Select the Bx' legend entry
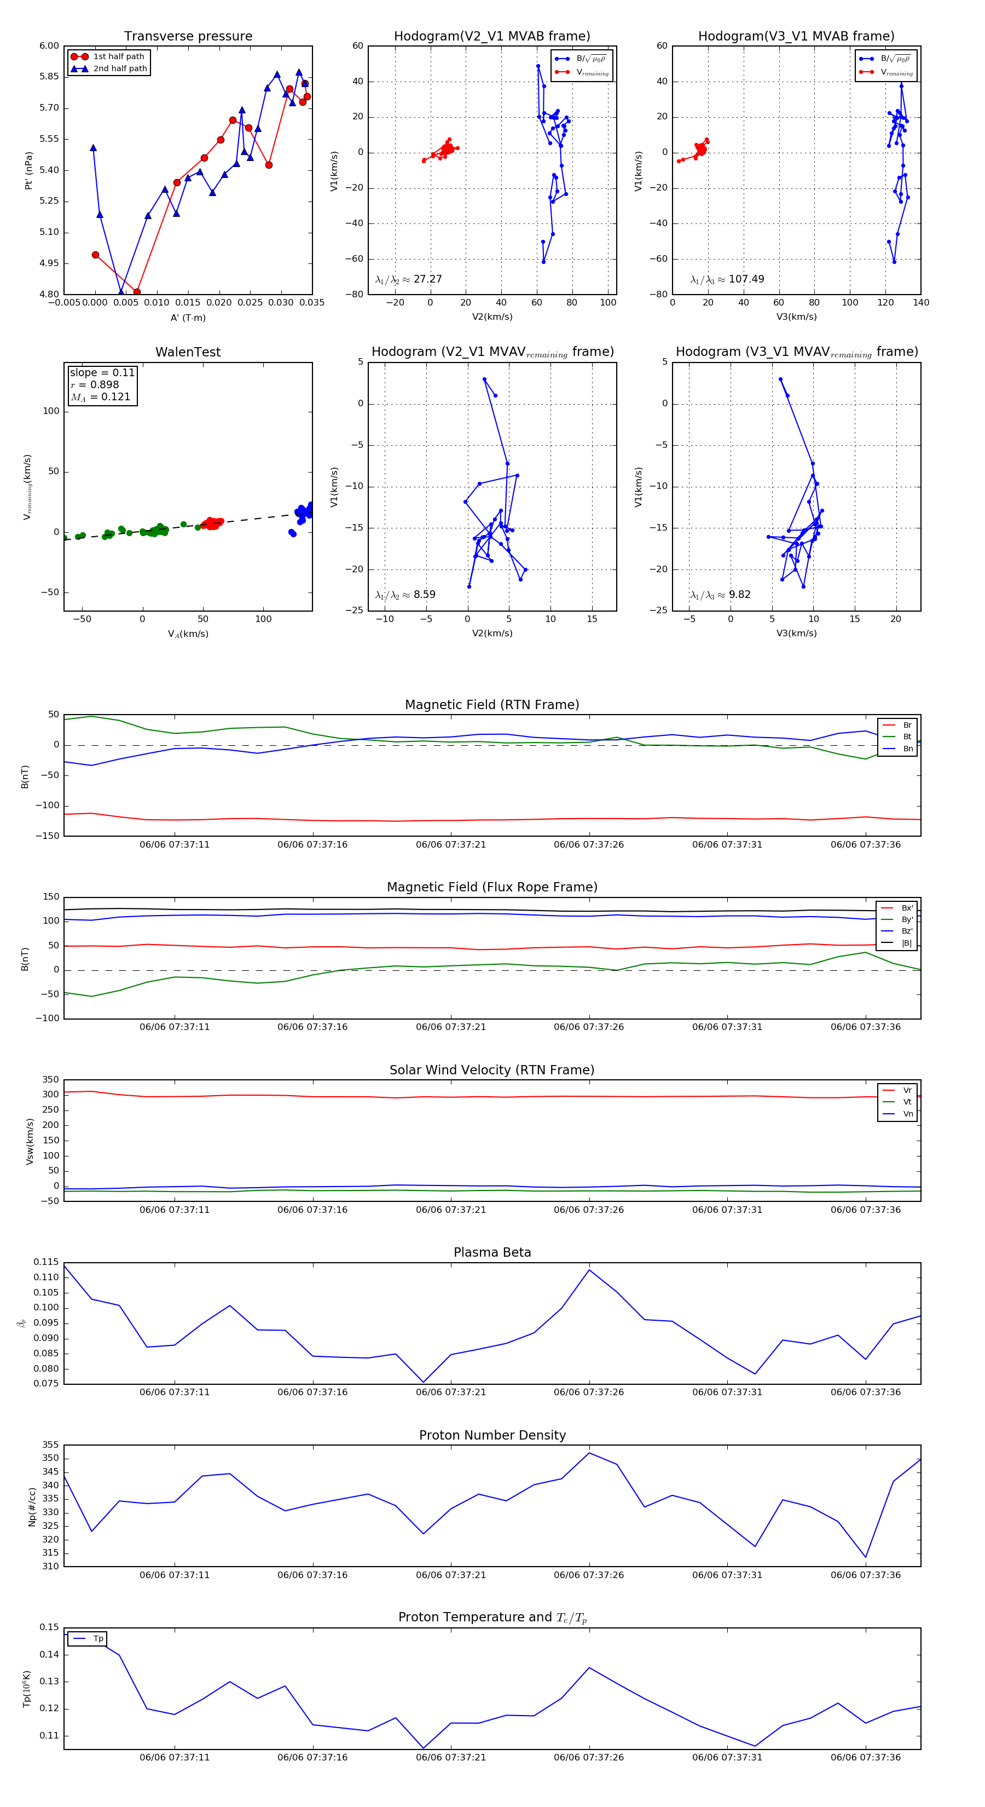Image resolution: width=985 pixels, height=1807 pixels. (897, 908)
